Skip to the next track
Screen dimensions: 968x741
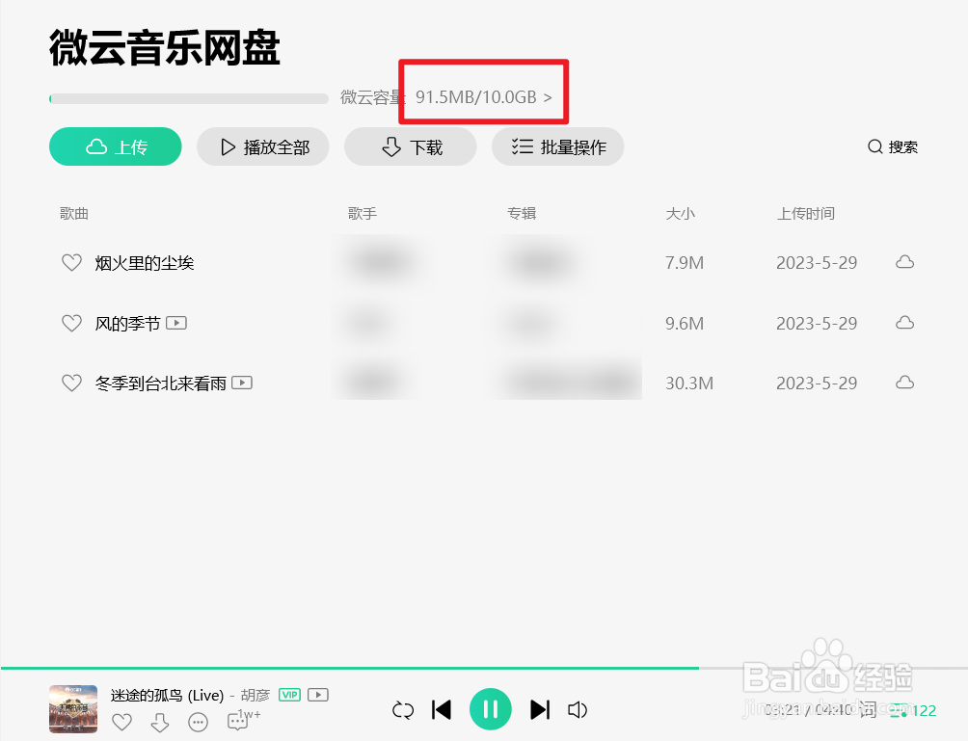540,709
